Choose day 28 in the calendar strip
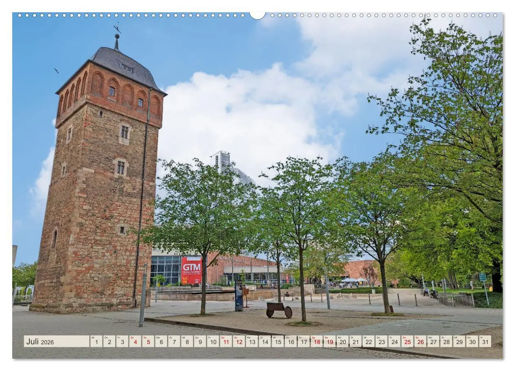 tap(446, 342)
